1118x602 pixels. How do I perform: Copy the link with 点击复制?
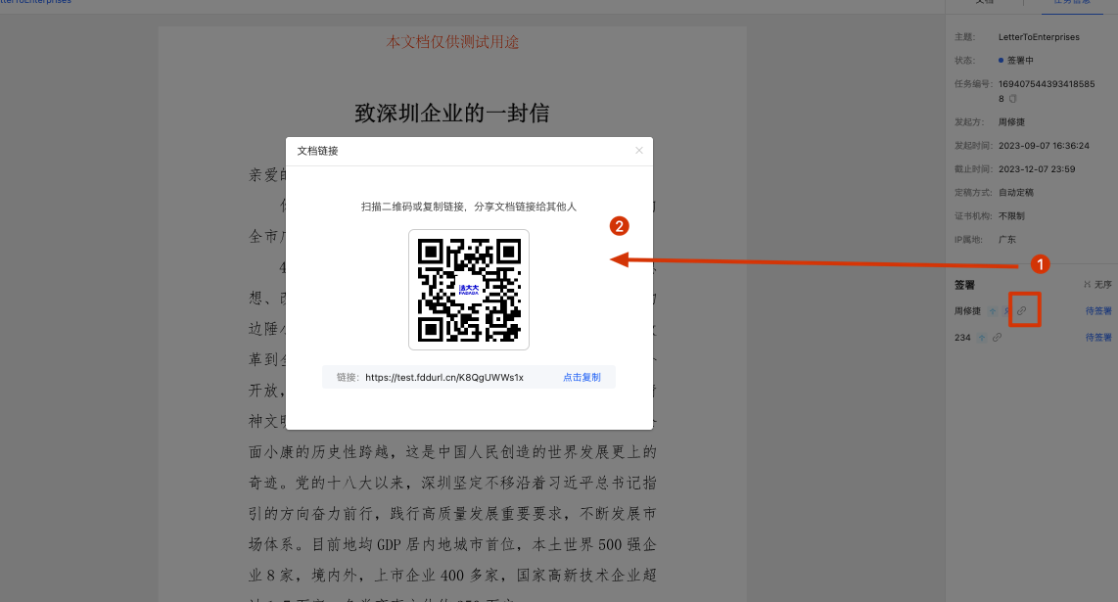point(582,377)
